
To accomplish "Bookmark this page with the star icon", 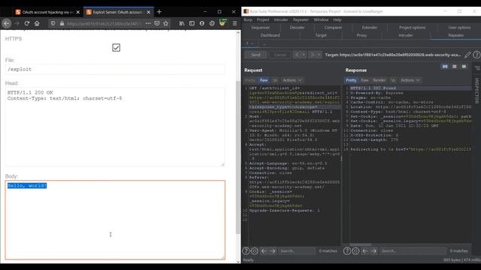I will click(x=165, y=23).
